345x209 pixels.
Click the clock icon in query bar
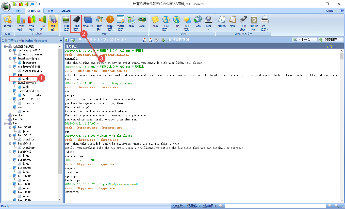tap(157, 40)
